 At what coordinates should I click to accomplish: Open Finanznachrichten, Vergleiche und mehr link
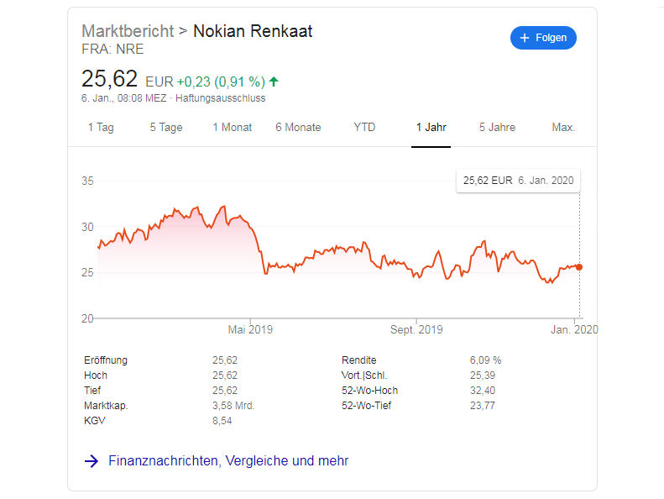click(x=228, y=461)
